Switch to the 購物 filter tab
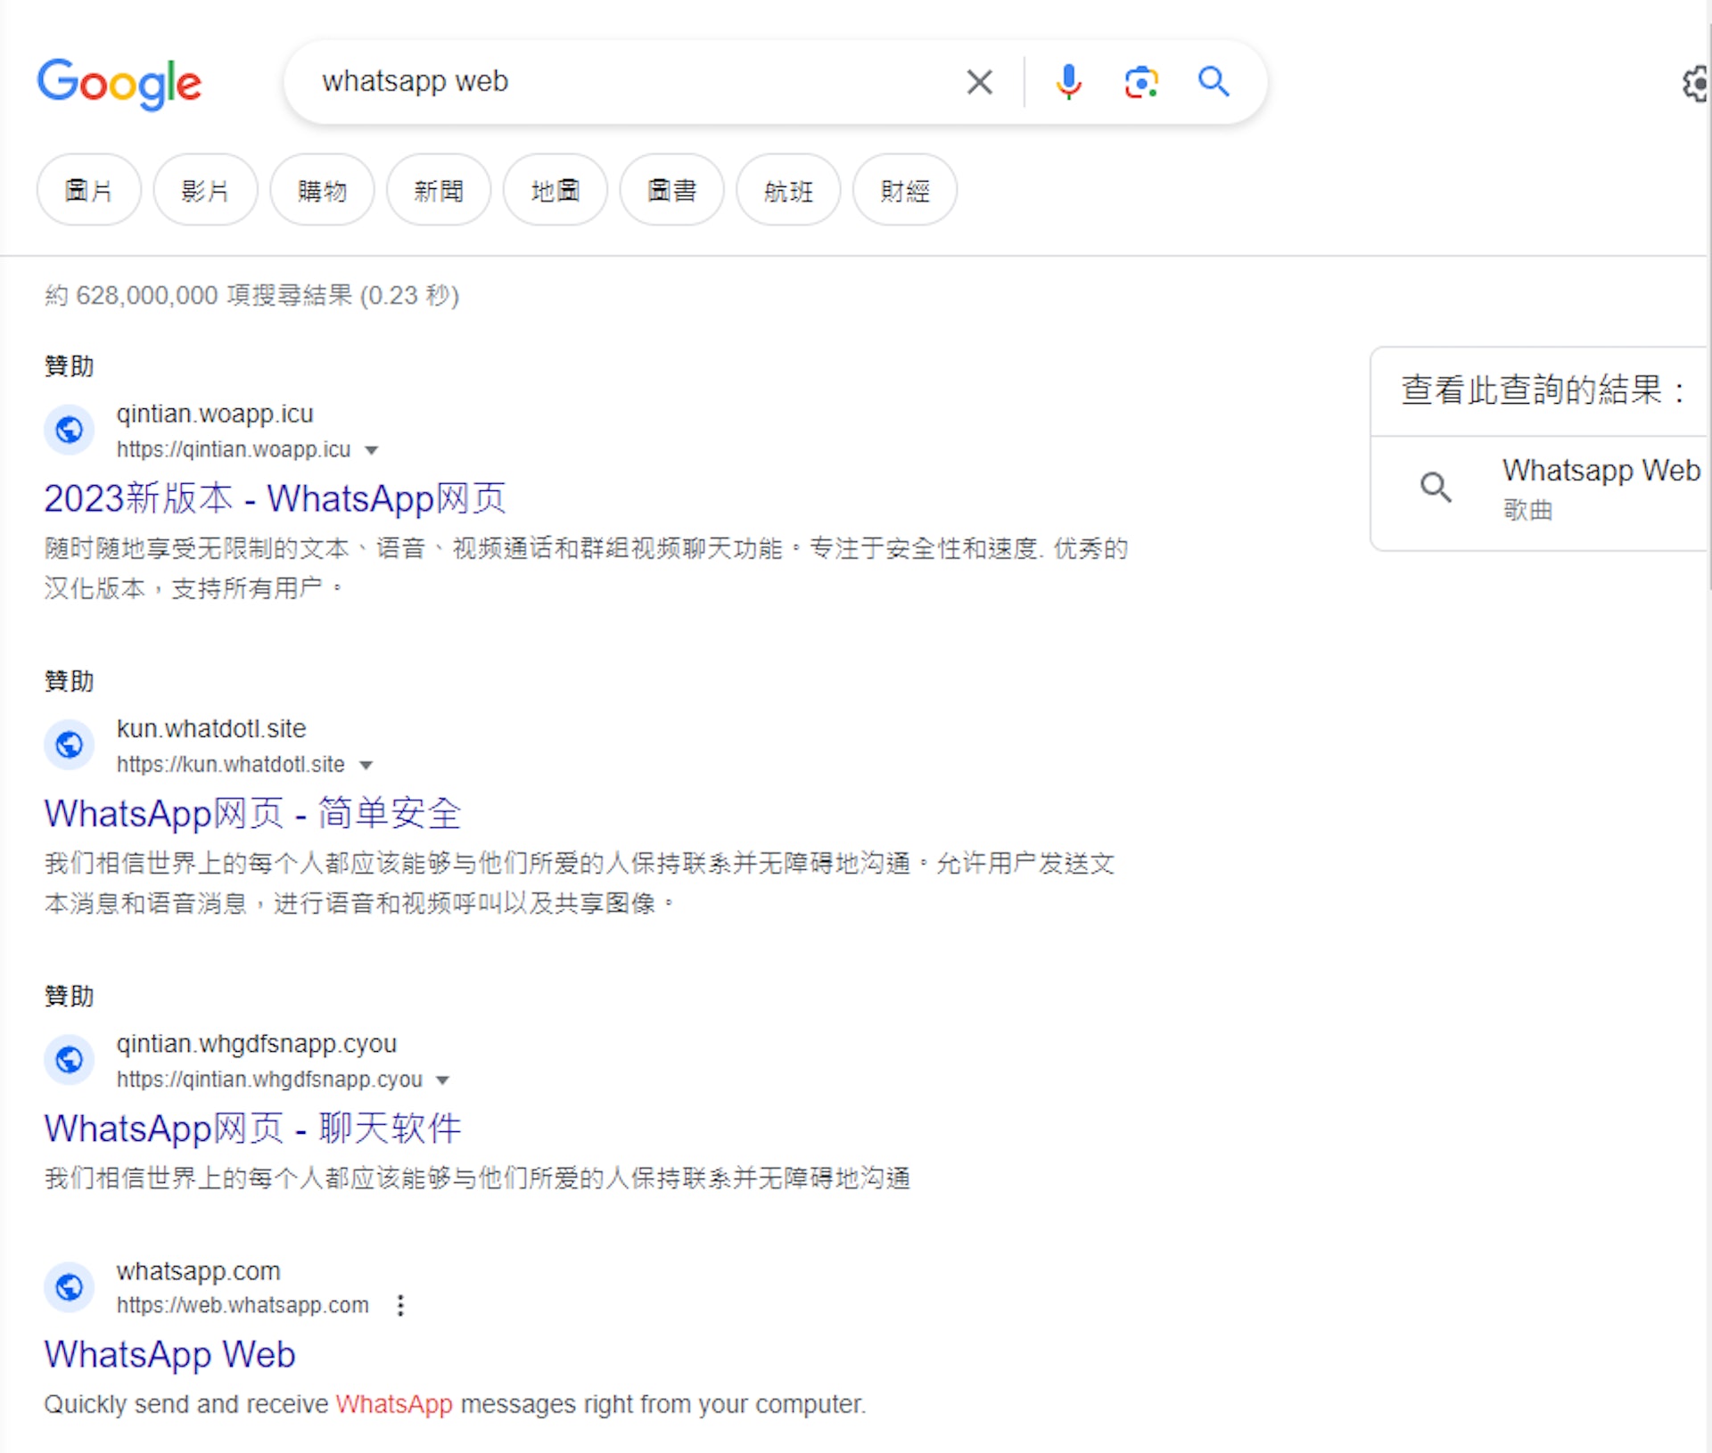 [x=322, y=190]
